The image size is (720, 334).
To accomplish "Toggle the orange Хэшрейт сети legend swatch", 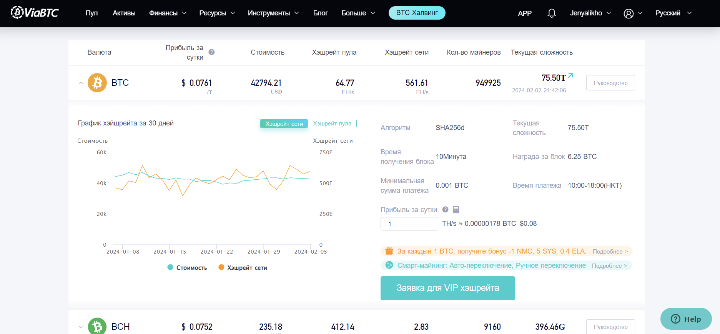I will click(221, 267).
